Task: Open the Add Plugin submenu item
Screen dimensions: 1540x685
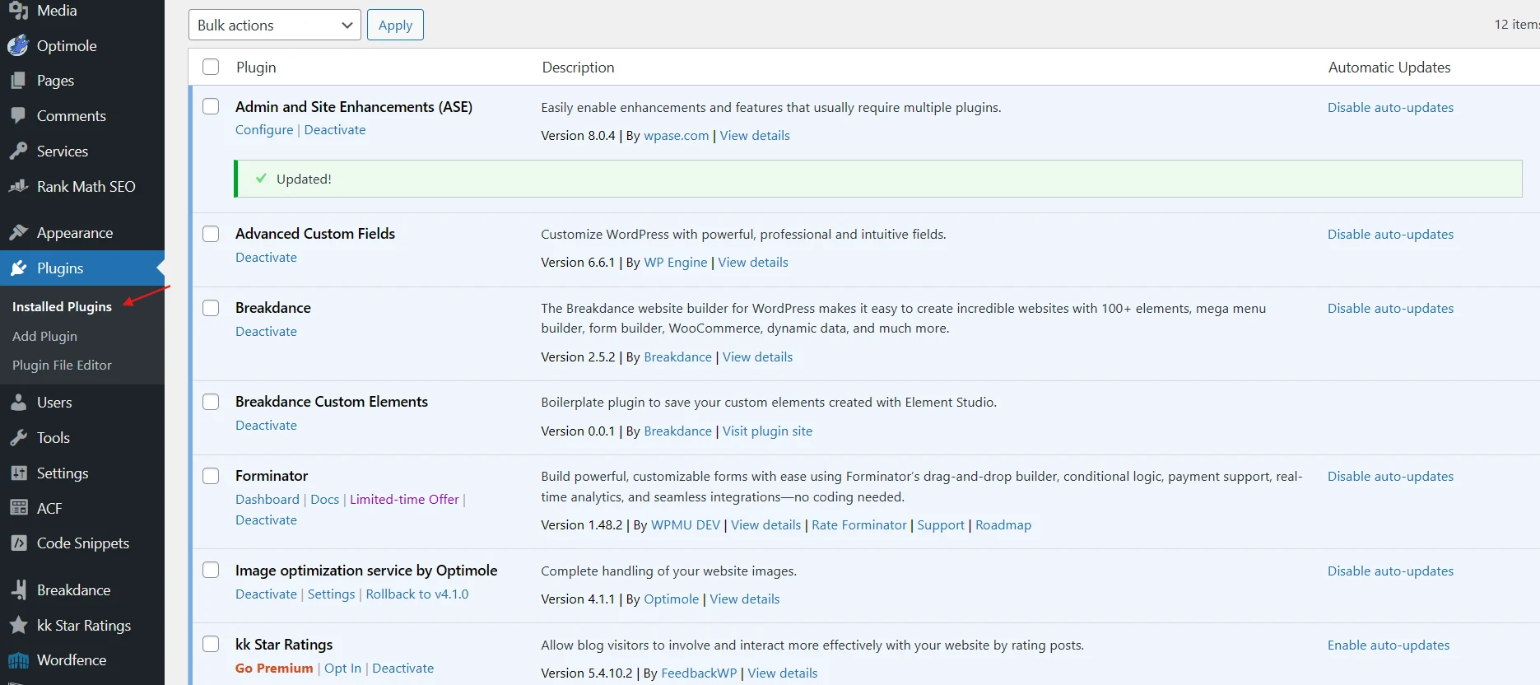Action: click(x=44, y=336)
